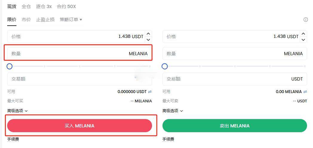Select the 逐仓 3x isolated margin tab
This screenshot has height=148, width=313.
pos(44,6)
